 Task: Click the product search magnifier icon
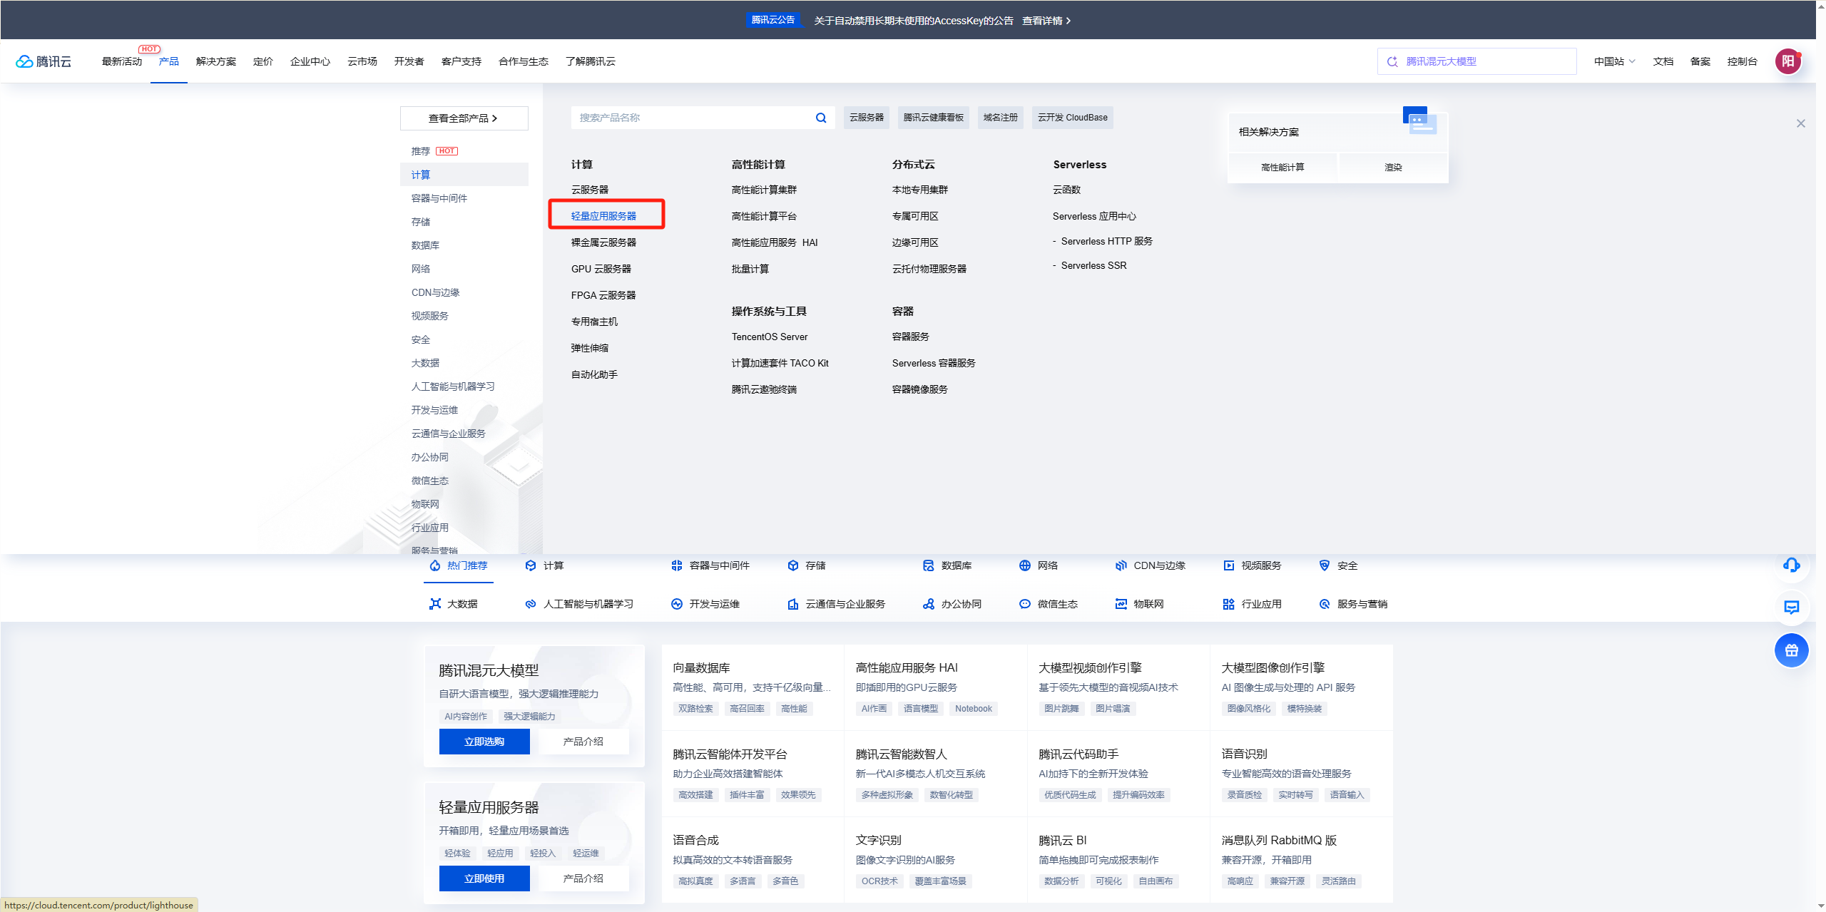(x=821, y=118)
